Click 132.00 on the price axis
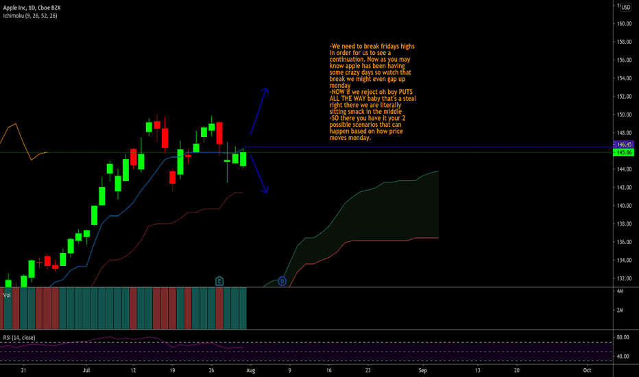 click(x=624, y=278)
